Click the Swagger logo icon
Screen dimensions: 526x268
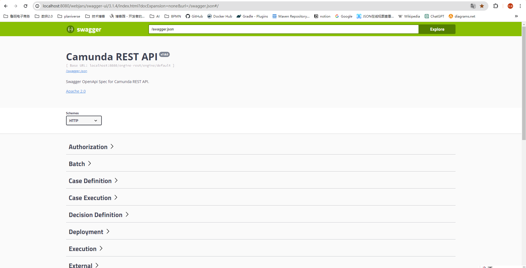[70, 29]
